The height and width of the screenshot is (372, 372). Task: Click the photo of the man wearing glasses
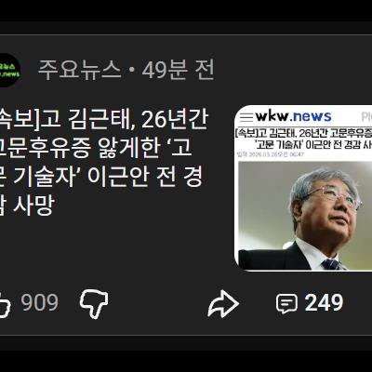point(305,216)
